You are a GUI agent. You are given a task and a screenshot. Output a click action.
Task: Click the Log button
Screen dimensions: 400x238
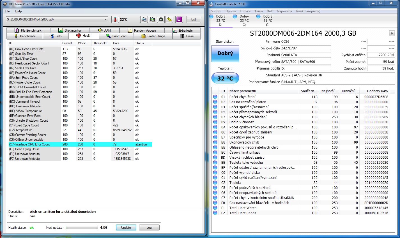pos(149,228)
